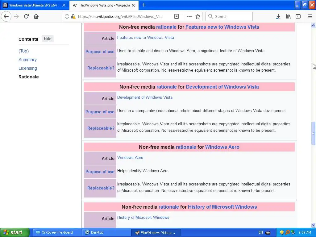Switch to Windows Vista Ultimate SP2 x64 tab

pyautogui.click(x=33, y=5)
